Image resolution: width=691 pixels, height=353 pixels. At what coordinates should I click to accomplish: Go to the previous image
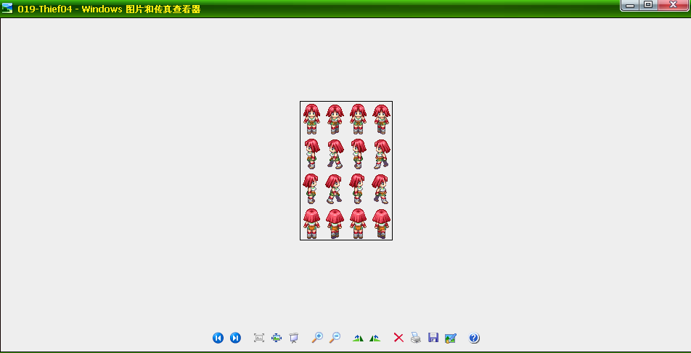[x=218, y=338]
